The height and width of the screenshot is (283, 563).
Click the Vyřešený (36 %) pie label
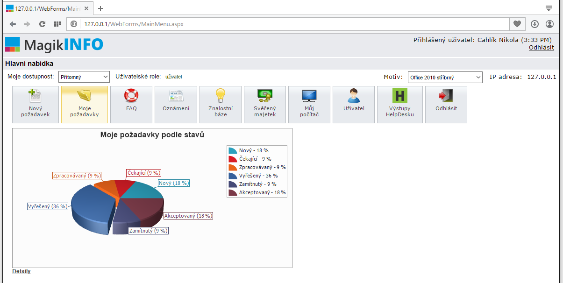(47, 206)
